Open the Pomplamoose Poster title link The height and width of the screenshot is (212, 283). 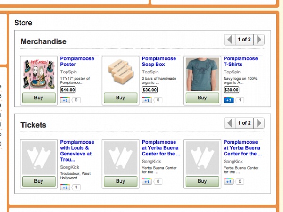[x=77, y=61]
